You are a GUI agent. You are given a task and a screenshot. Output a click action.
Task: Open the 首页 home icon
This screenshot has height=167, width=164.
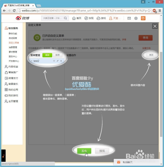(74, 18)
